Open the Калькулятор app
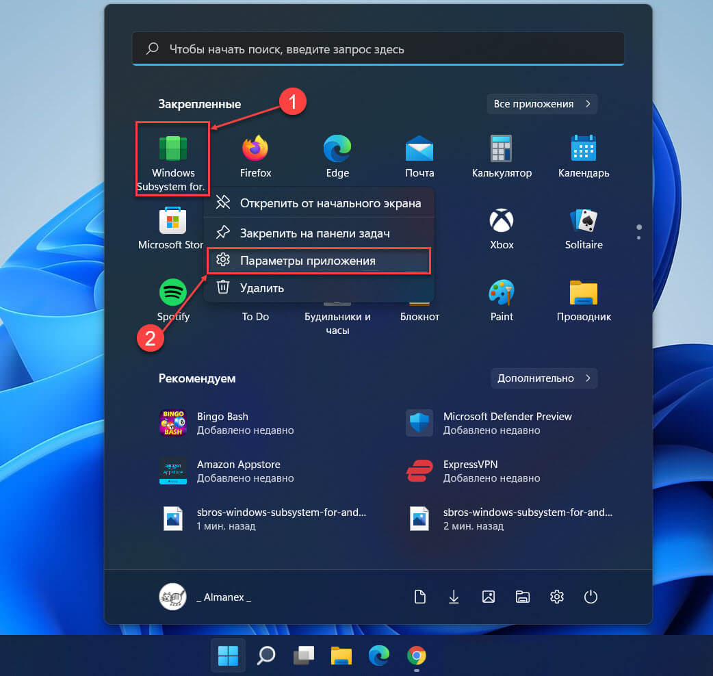The height and width of the screenshot is (676, 713). pos(502,157)
